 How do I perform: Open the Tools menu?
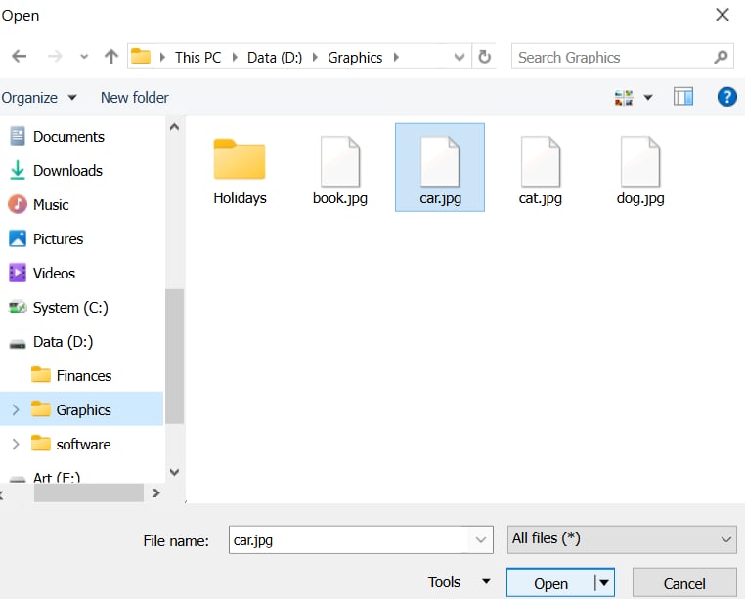(x=458, y=582)
